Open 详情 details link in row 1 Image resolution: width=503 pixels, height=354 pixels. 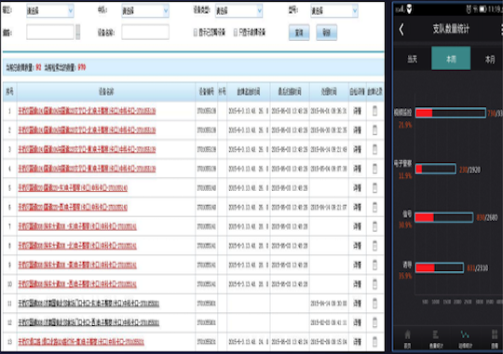[357, 111]
